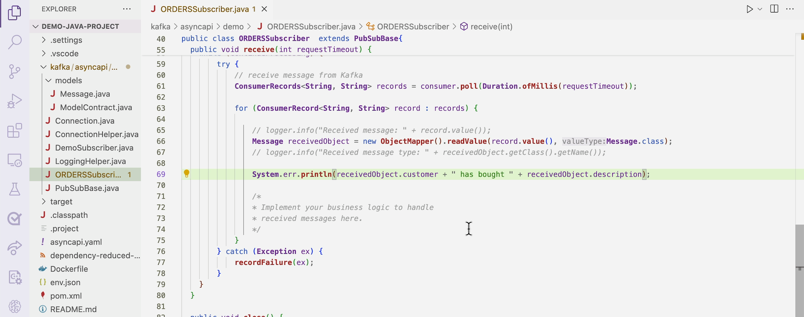804x317 pixels.
Task: Open Explorer more actions menu
Action: (127, 9)
